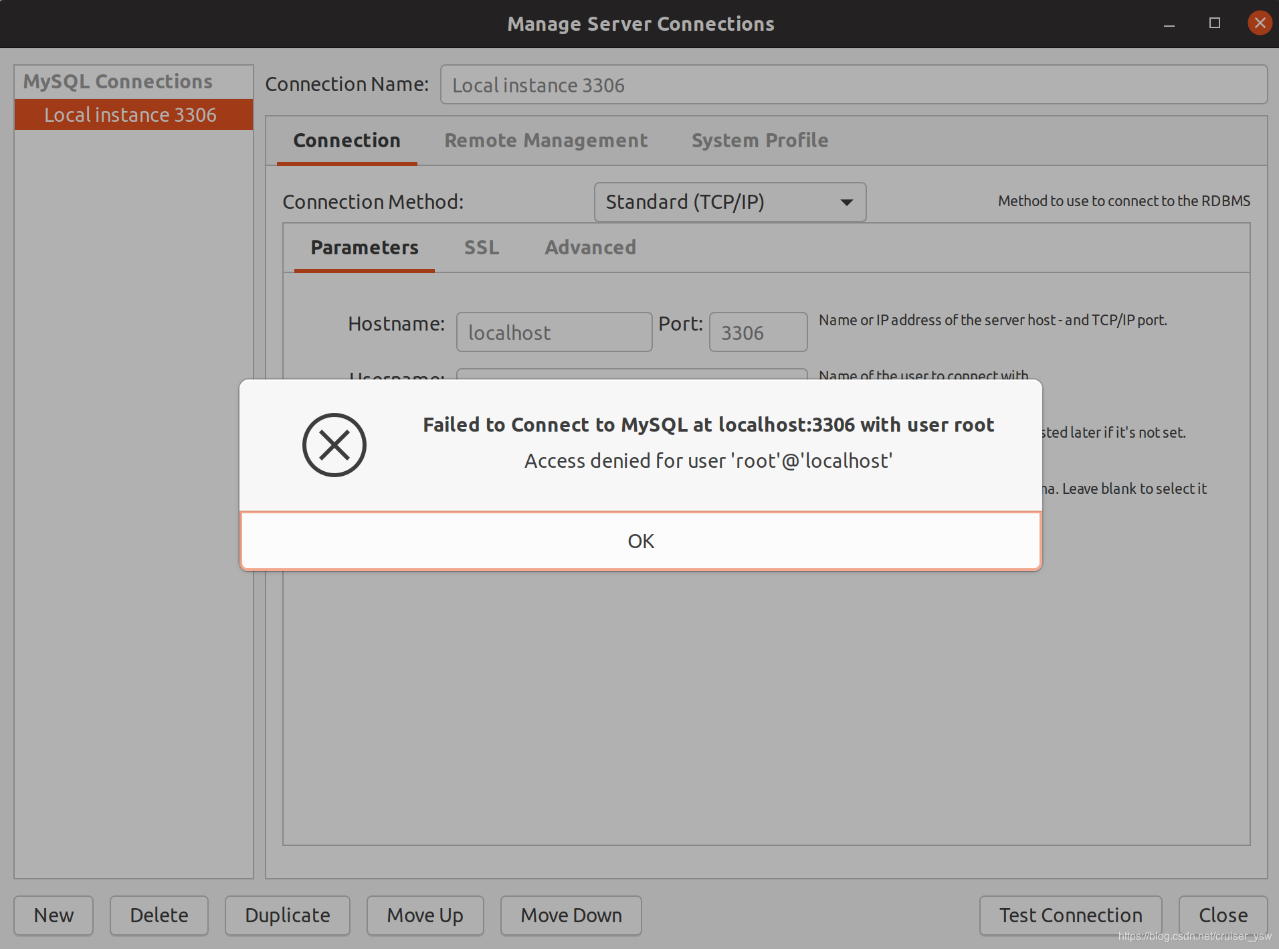
Task: Open the Remote Management tab
Action: tap(546, 141)
